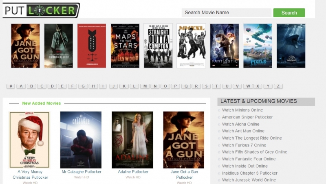Viewport: 326px width, 184px height.
Task: Select letter D filter
Action: click(52, 86)
